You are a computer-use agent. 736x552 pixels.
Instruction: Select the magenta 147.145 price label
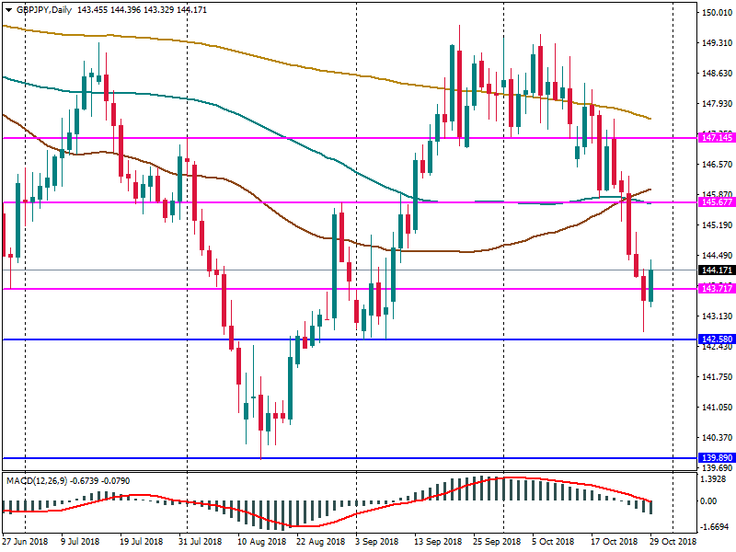(714, 137)
